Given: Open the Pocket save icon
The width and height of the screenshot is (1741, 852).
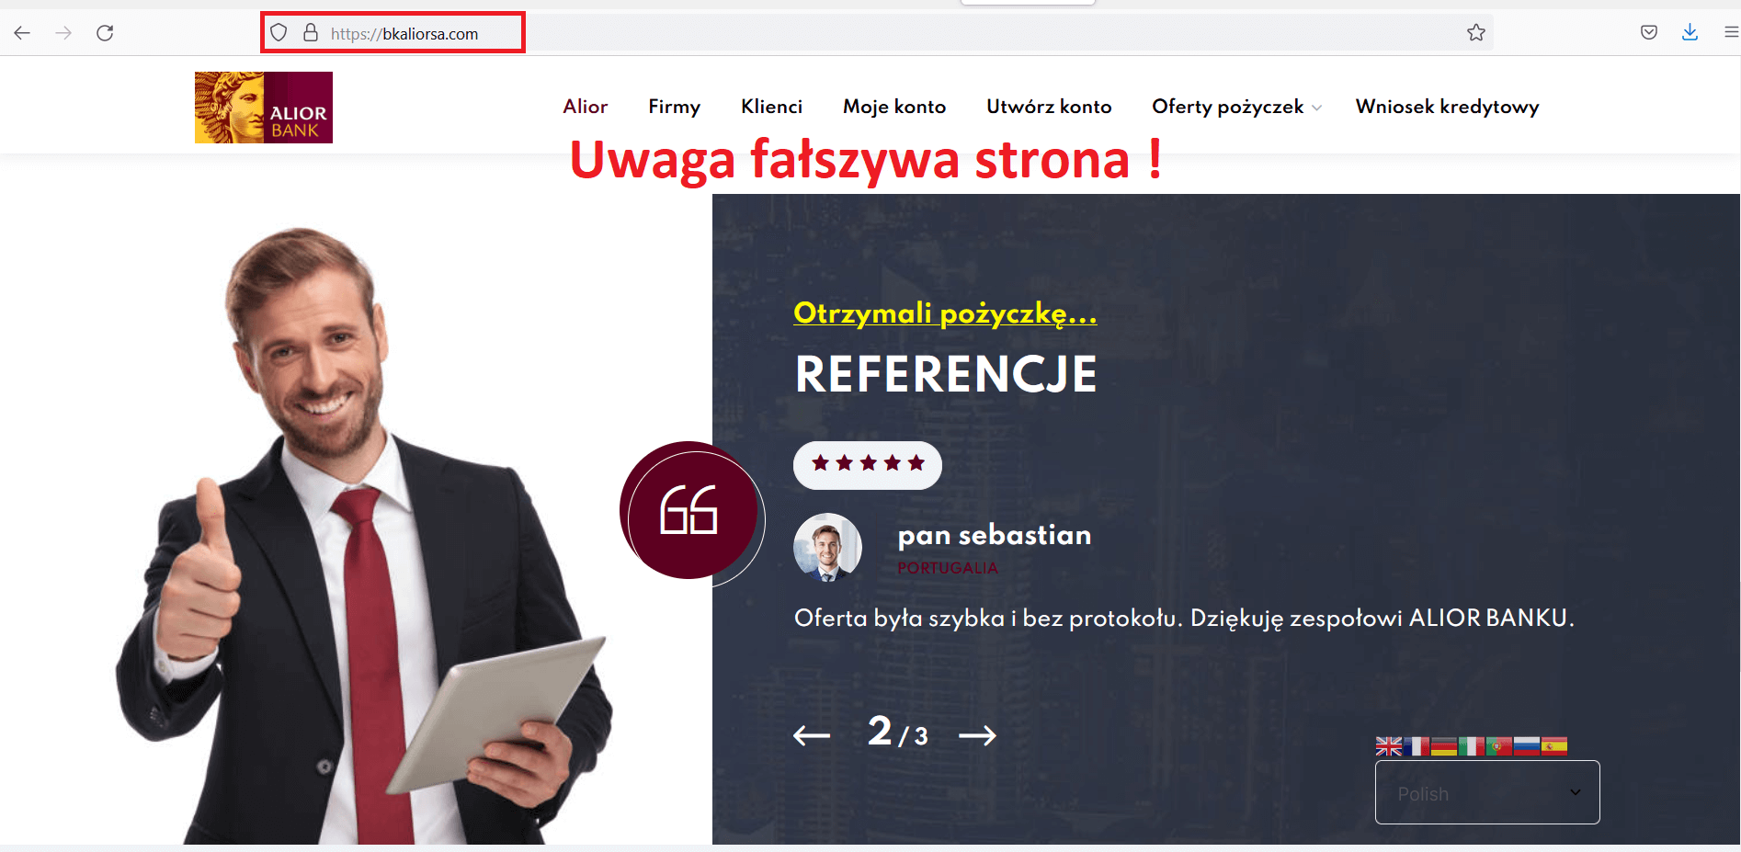Looking at the screenshot, I should (x=1649, y=33).
